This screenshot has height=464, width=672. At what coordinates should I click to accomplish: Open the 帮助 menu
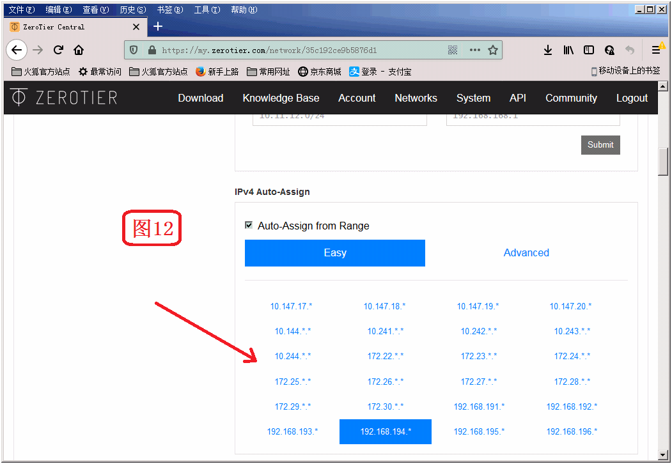click(x=244, y=10)
